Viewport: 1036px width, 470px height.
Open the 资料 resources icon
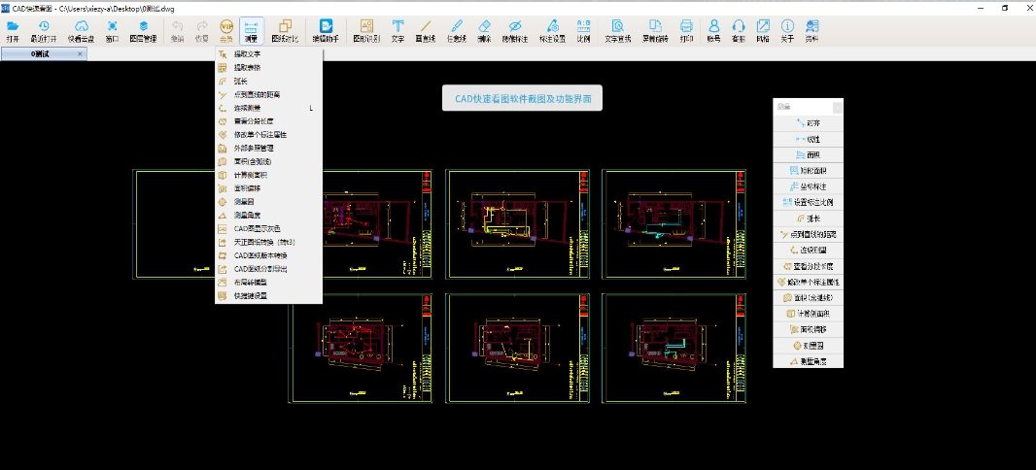coord(812,31)
